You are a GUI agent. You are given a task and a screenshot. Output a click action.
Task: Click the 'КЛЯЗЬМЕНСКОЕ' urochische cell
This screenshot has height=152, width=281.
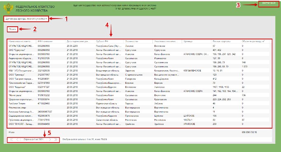click(192, 71)
